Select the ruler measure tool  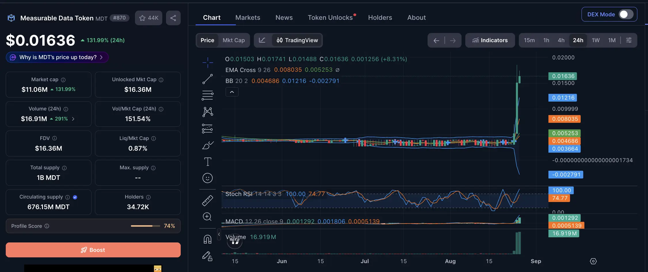(207, 201)
